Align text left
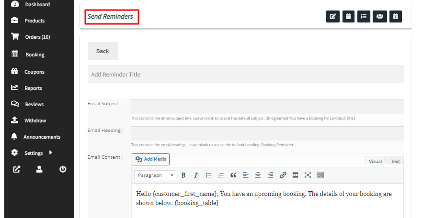The width and height of the screenshot is (423, 218). click(245, 175)
